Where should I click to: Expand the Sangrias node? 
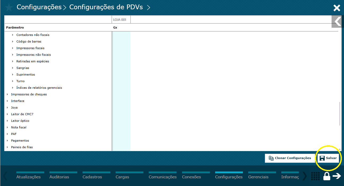12,68
